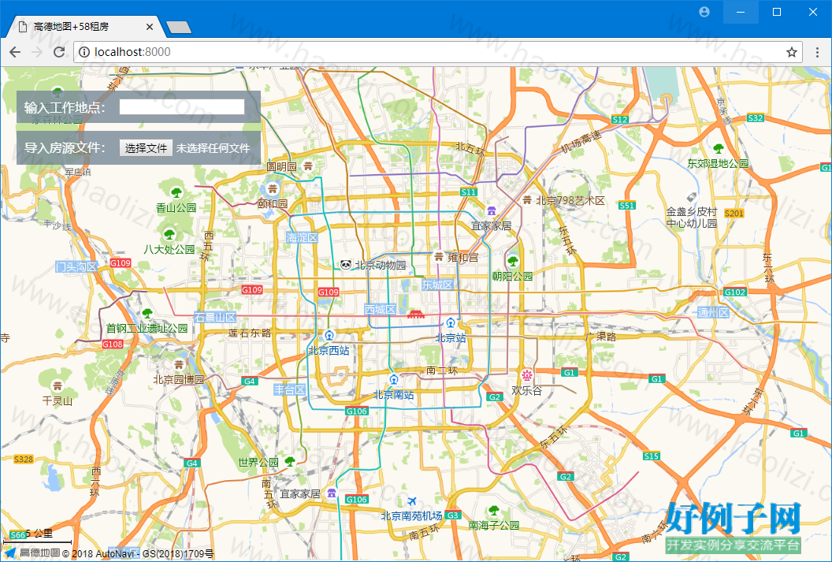Image resolution: width=832 pixels, height=562 pixels.
Task: Open the Chrome three-dot menu
Action: point(817,52)
